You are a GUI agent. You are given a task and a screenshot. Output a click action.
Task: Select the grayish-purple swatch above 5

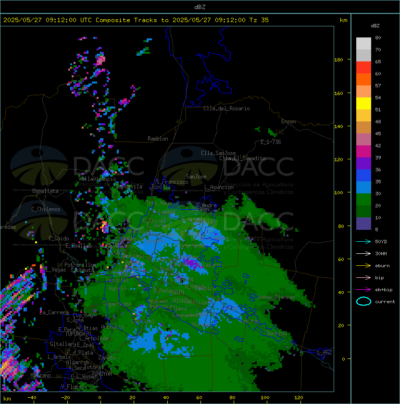tap(363, 224)
